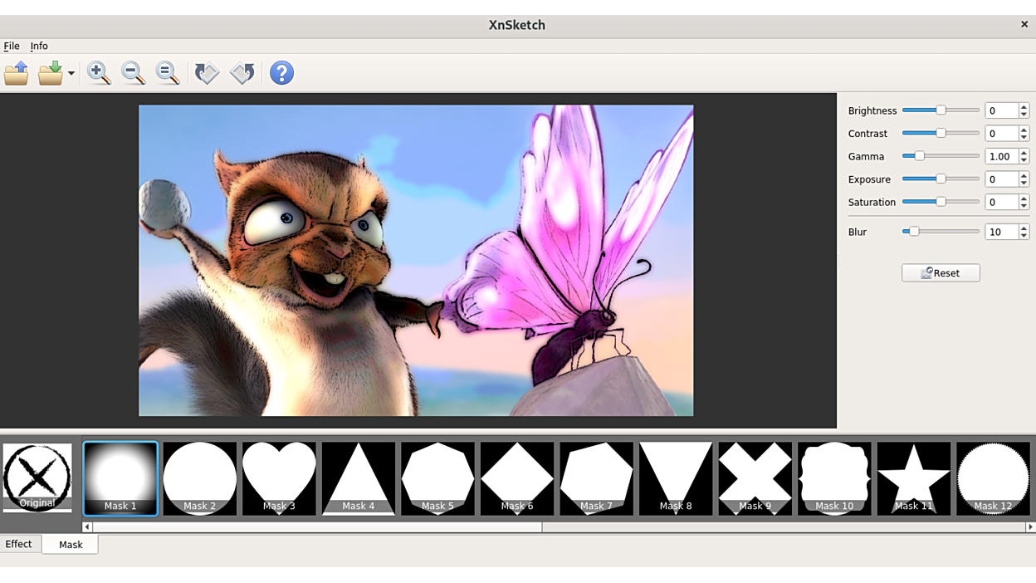Click the Contrast value input field
Viewport: 1036px width, 583px height.
pyautogui.click(x=1001, y=134)
